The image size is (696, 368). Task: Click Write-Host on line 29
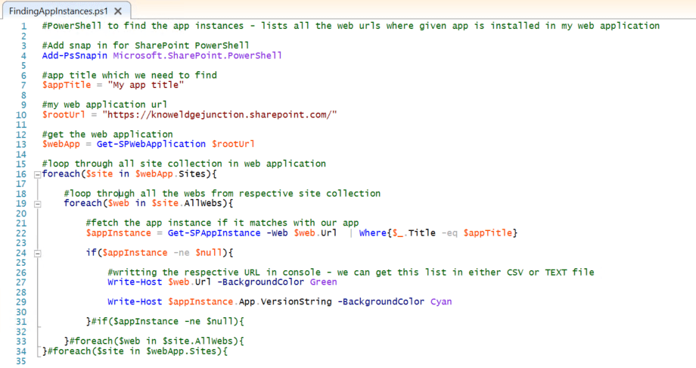[135, 301]
